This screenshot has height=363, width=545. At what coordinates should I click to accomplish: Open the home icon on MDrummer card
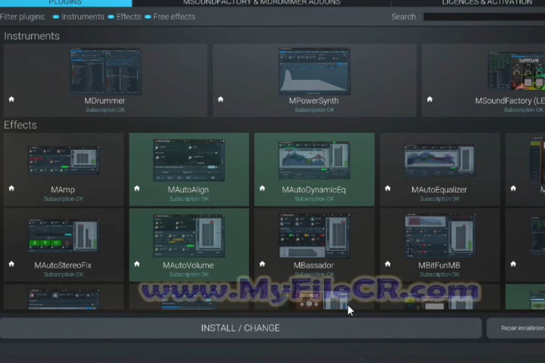(11, 99)
